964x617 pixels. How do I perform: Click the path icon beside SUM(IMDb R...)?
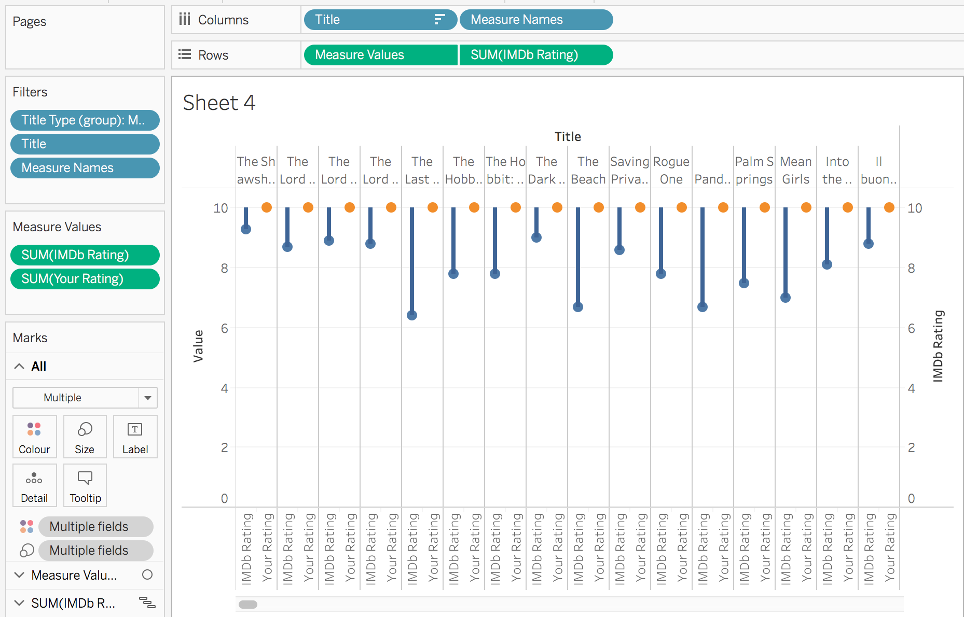[149, 603]
